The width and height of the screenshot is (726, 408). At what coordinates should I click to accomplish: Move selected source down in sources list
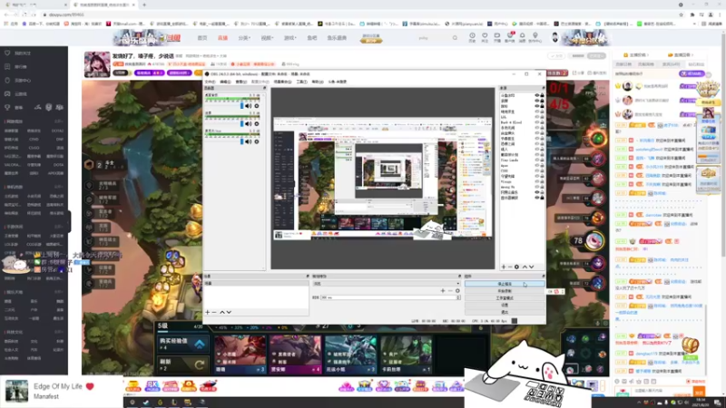click(x=532, y=267)
